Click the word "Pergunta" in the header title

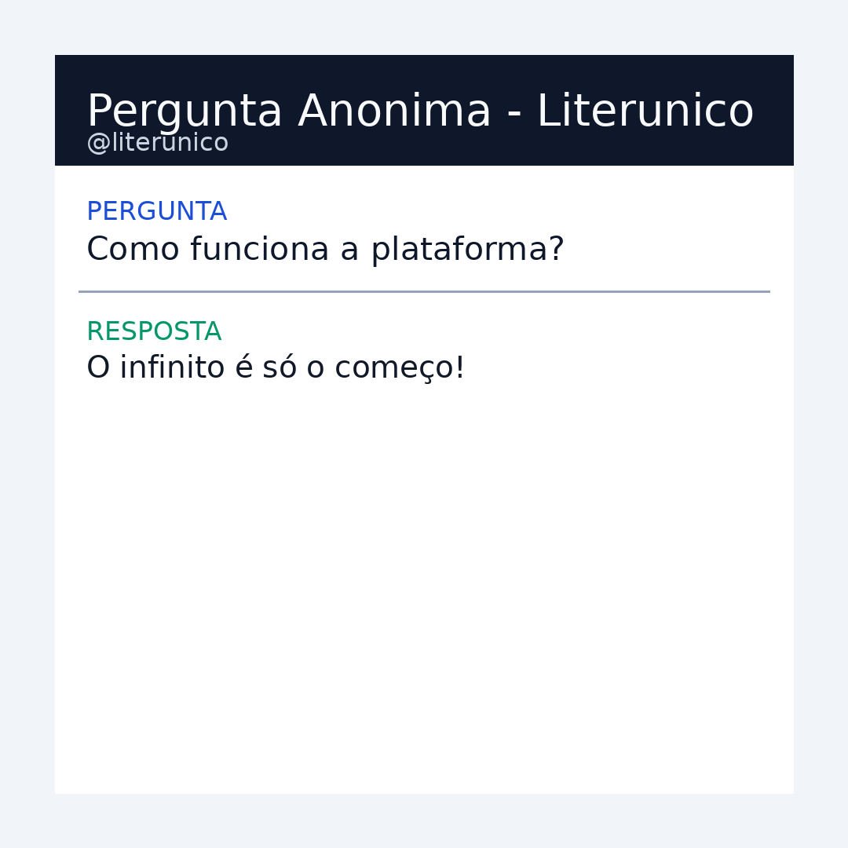[x=185, y=112]
